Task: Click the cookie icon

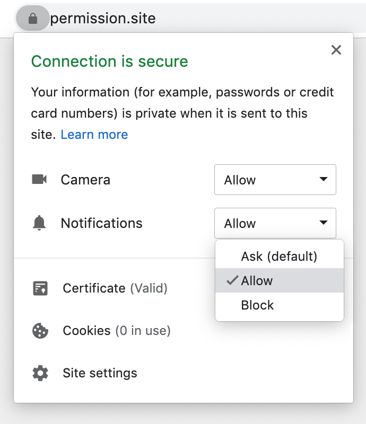Action: click(x=40, y=331)
